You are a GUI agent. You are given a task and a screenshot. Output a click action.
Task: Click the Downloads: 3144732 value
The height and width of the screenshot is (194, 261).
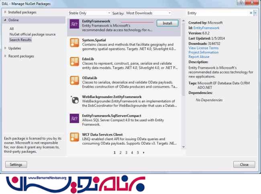[214, 44]
